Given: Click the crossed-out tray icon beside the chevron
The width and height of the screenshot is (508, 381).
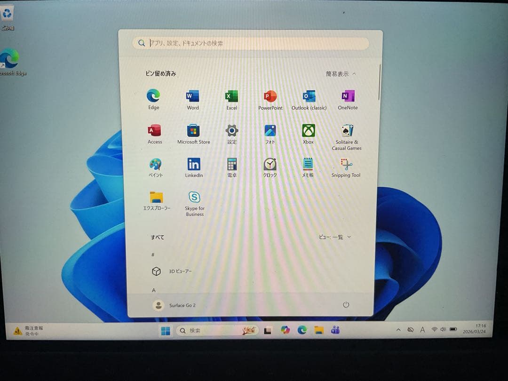Looking at the screenshot, I should (x=410, y=330).
